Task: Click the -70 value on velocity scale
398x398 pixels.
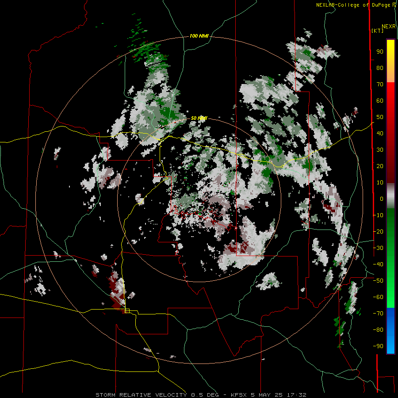Action: coord(378,314)
